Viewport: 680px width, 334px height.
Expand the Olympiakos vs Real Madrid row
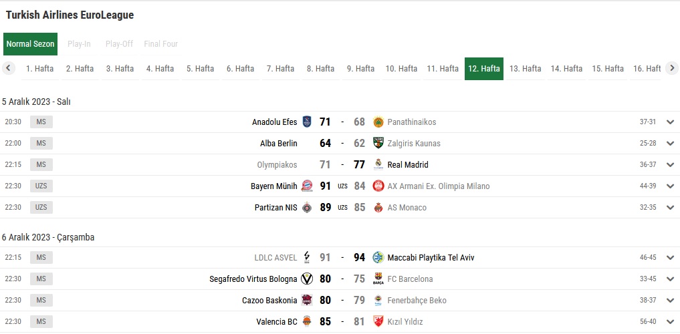[671, 164]
